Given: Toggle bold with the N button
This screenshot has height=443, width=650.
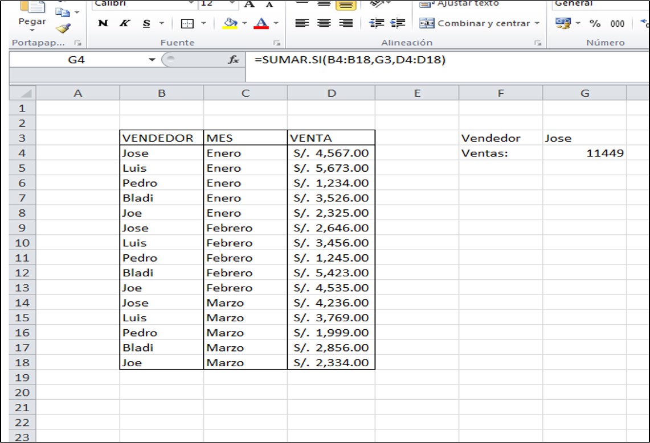Looking at the screenshot, I should [x=103, y=22].
